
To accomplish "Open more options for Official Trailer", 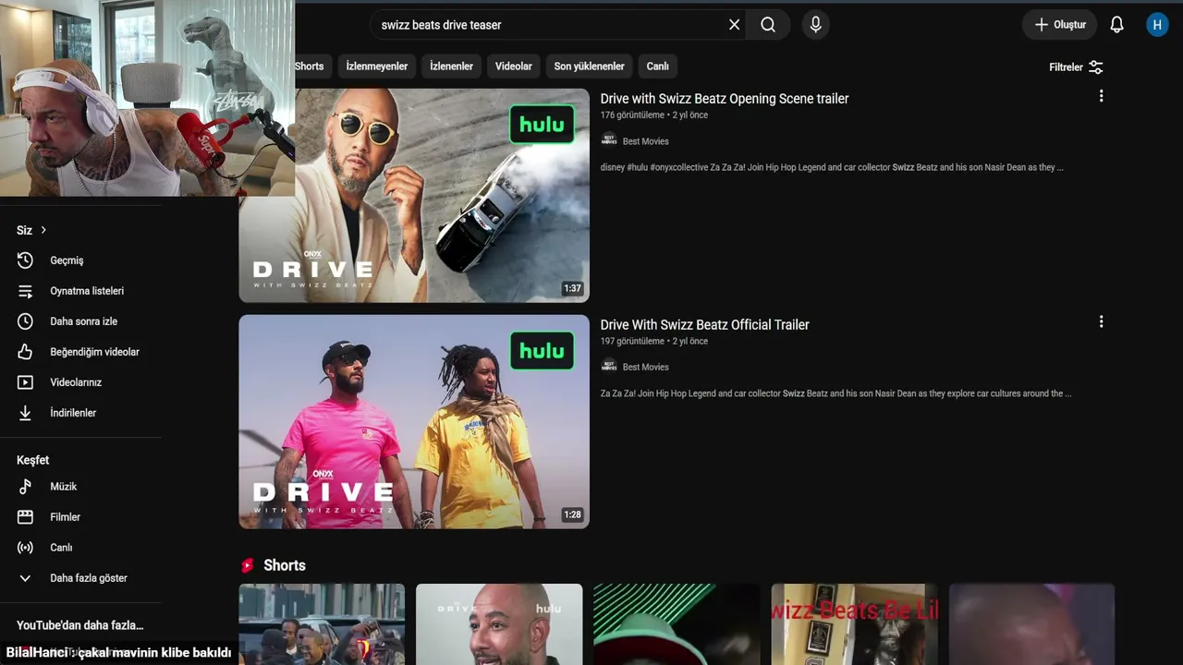I will click(1101, 322).
